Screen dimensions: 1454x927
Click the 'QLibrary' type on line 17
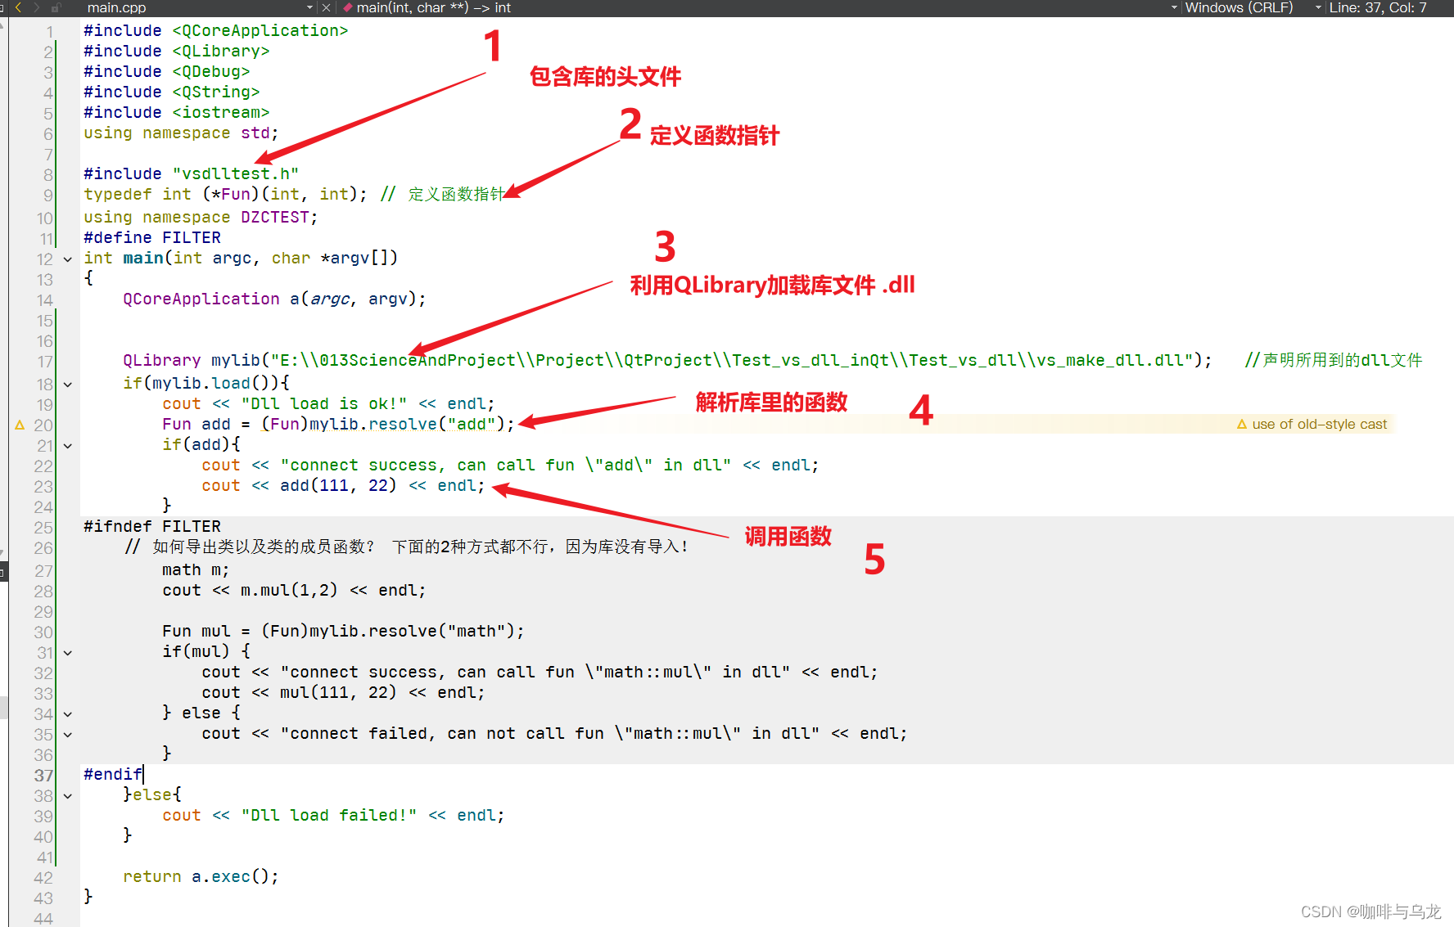click(x=162, y=360)
